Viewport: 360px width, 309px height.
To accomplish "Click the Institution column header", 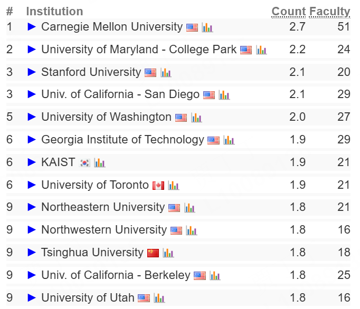I will coord(54,12).
